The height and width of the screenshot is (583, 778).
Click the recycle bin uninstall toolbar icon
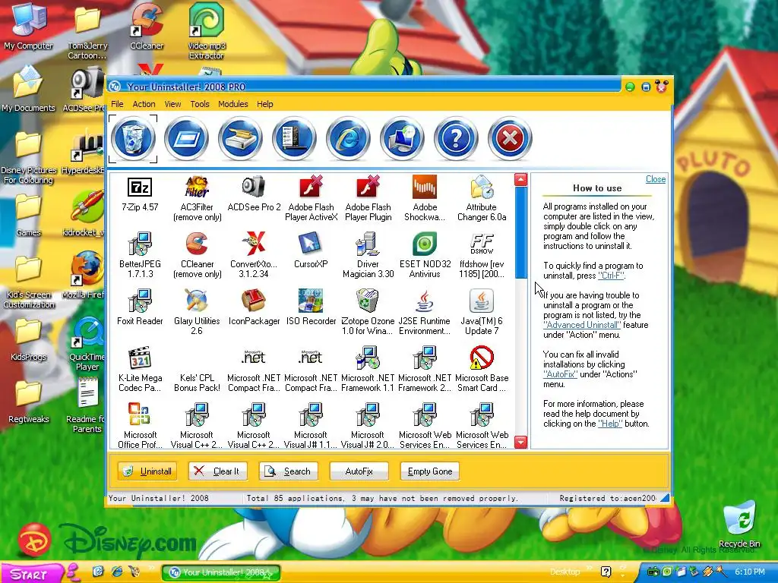click(133, 138)
